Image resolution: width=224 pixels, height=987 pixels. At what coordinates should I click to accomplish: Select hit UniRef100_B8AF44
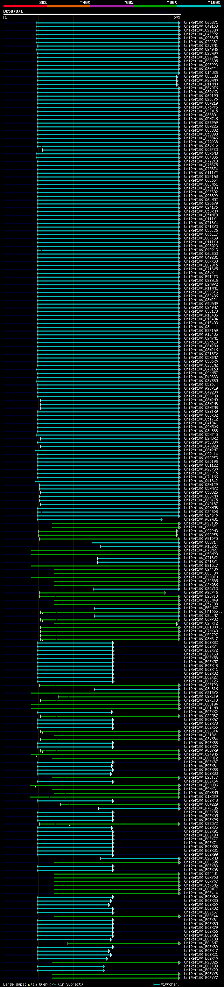click(201, 916)
